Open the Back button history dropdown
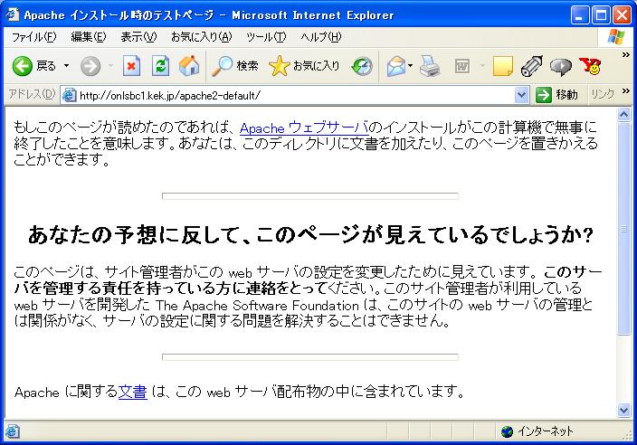Image resolution: width=637 pixels, height=445 pixels. click(66, 66)
